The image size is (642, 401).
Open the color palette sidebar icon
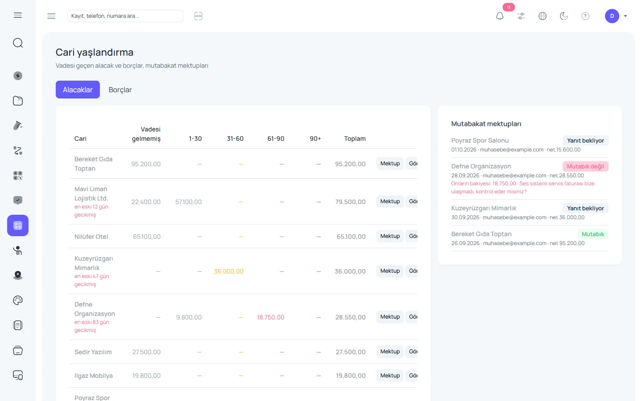click(18, 300)
